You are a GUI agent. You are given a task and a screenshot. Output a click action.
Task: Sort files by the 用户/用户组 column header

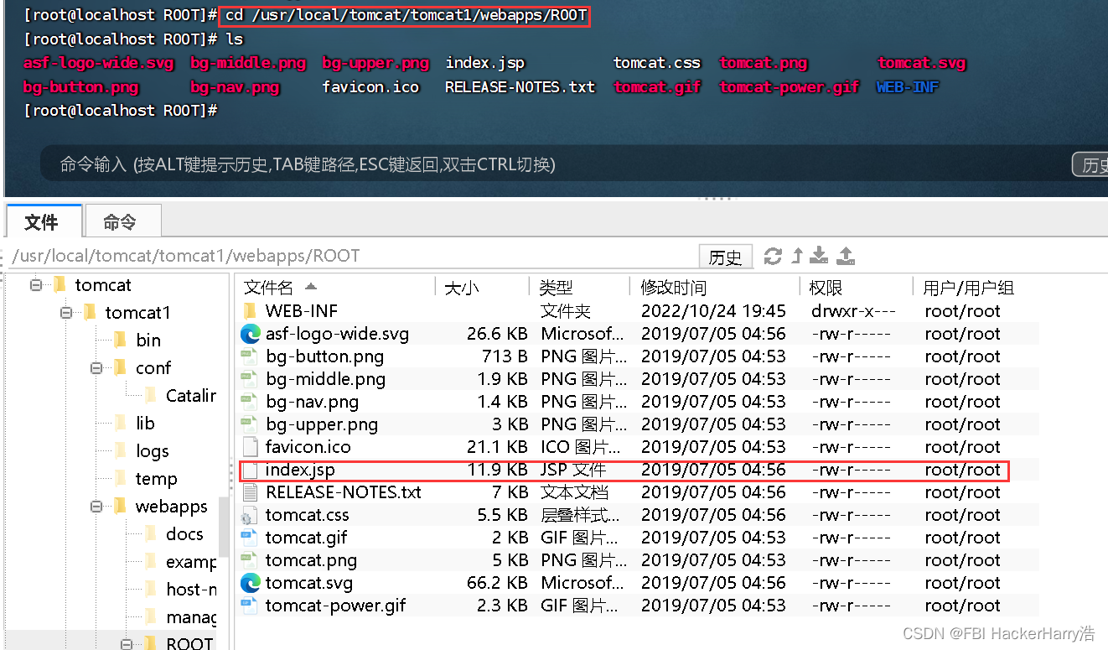(x=968, y=288)
